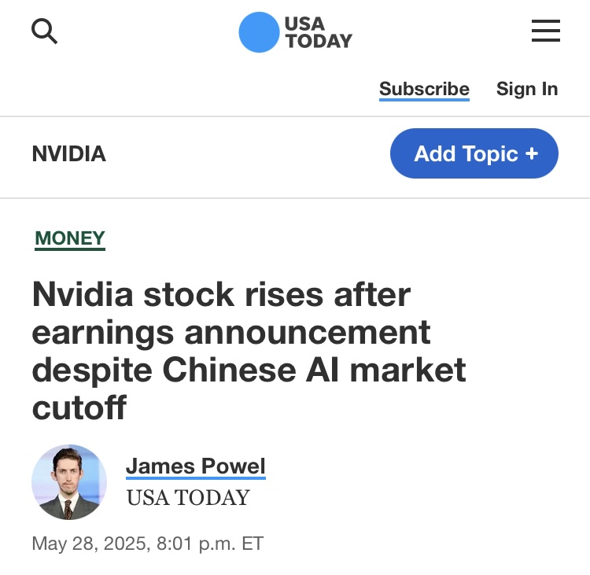The image size is (590, 575).
Task: Follow the Subscribe link
Action: pos(424,89)
